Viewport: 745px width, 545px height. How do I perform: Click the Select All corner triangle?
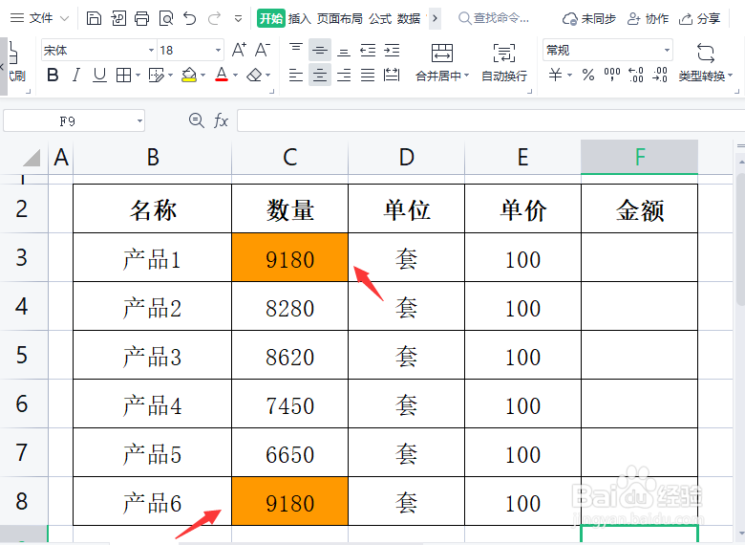(32, 158)
